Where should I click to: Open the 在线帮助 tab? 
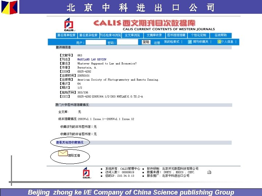click(221, 35)
